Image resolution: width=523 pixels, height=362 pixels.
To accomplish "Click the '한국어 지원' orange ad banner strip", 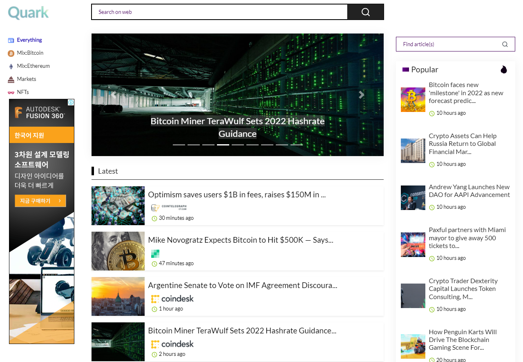I will point(42,135).
